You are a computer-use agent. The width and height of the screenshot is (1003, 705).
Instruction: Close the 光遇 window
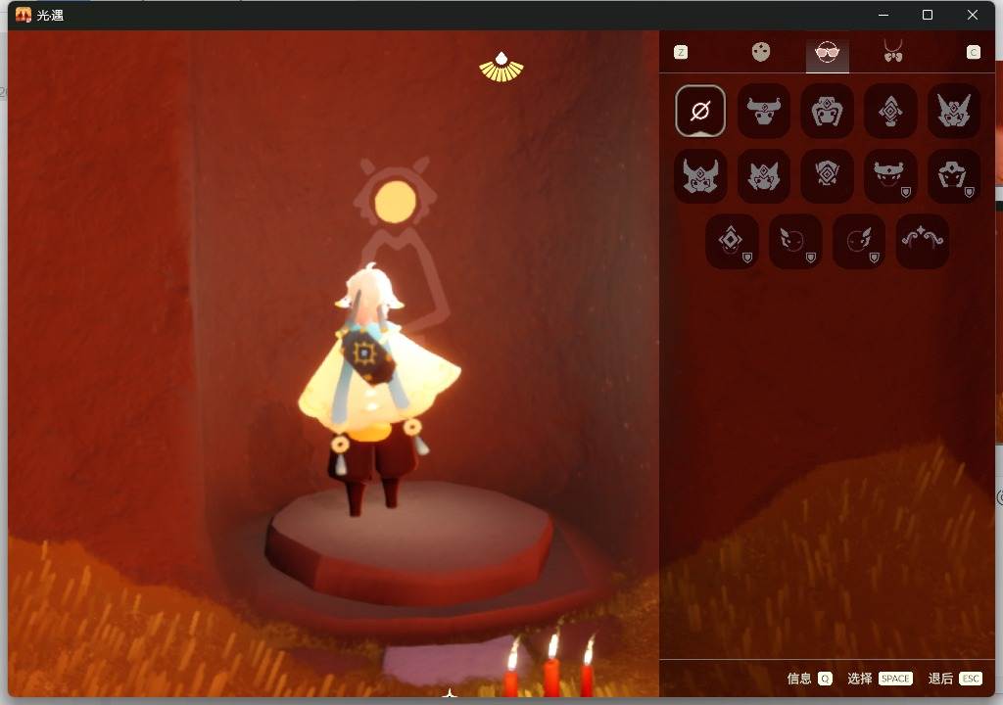pos(973,15)
